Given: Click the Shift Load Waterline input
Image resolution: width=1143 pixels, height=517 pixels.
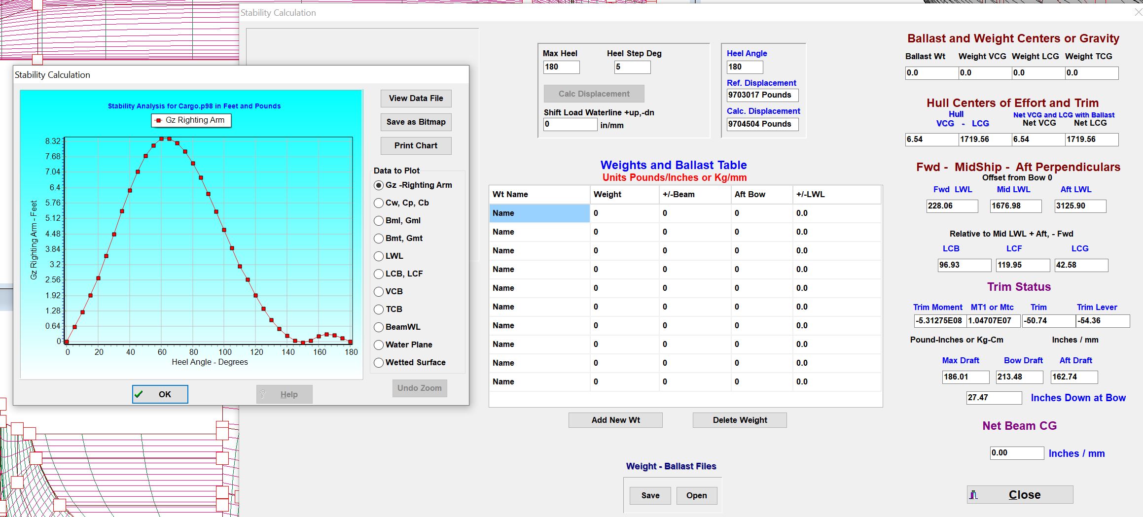Looking at the screenshot, I should 570,124.
